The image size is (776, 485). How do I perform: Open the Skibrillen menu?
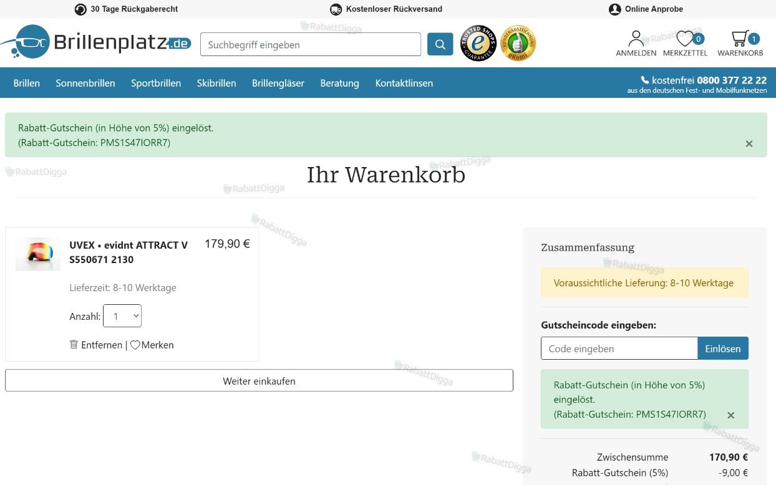pos(216,83)
